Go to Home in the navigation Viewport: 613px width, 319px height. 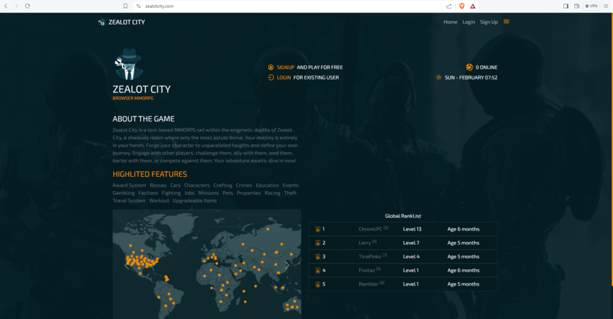pyautogui.click(x=450, y=22)
